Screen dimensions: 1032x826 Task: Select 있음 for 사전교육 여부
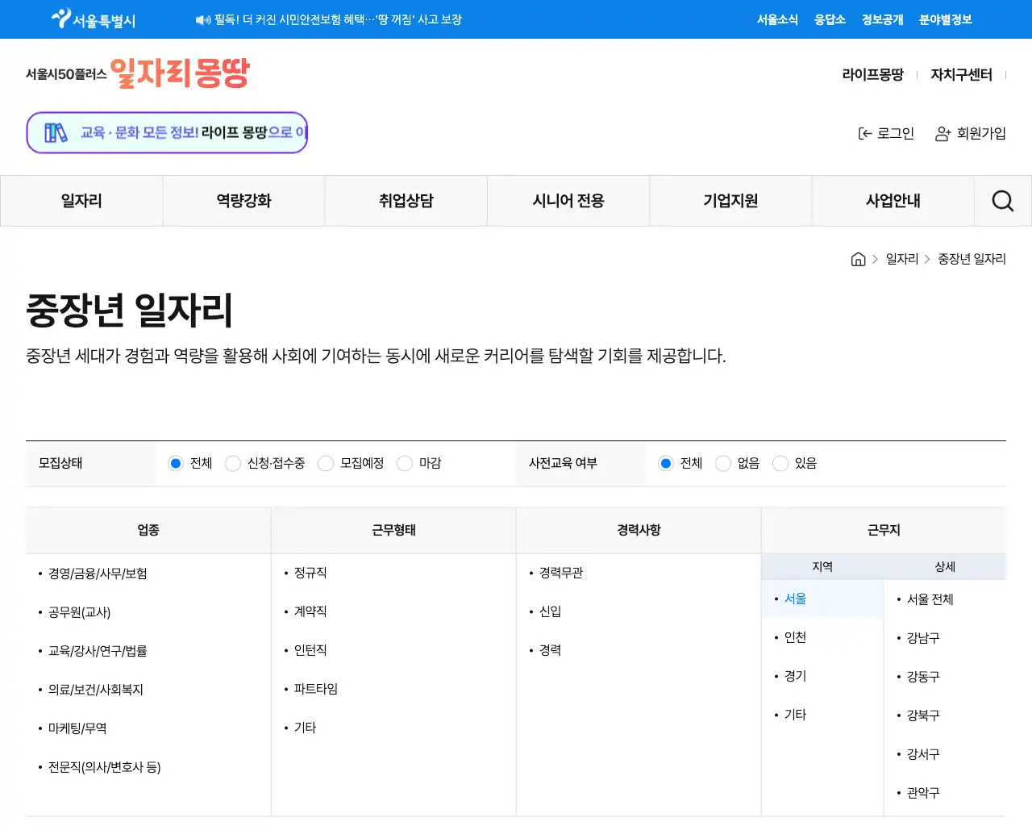pyautogui.click(x=780, y=463)
